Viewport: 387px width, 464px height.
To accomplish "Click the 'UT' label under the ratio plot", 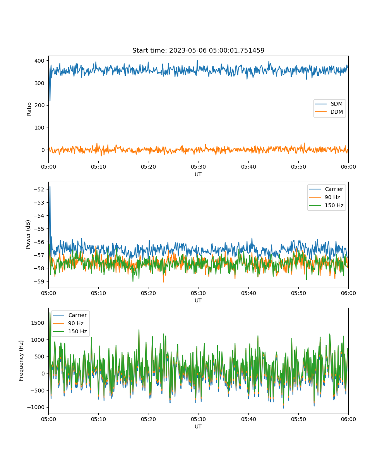I will pos(198,174).
